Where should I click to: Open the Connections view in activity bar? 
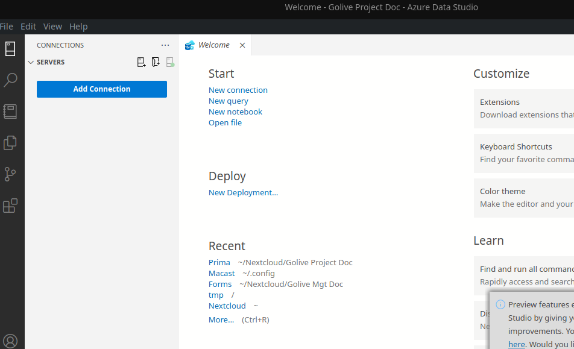tap(10, 49)
